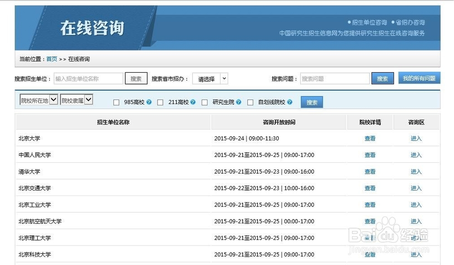Click the help icon next to 211高校
The height and width of the screenshot is (265, 454).
click(x=193, y=102)
